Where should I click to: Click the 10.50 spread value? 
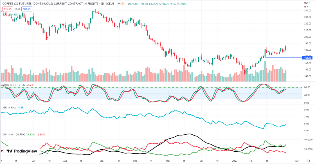point(17,9)
